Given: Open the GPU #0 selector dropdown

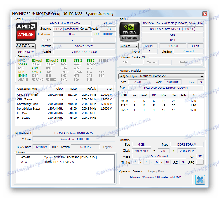Looking at the screenshot, I should (129, 46).
